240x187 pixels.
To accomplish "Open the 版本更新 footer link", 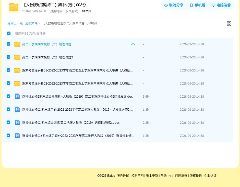I will (x=152, y=176).
